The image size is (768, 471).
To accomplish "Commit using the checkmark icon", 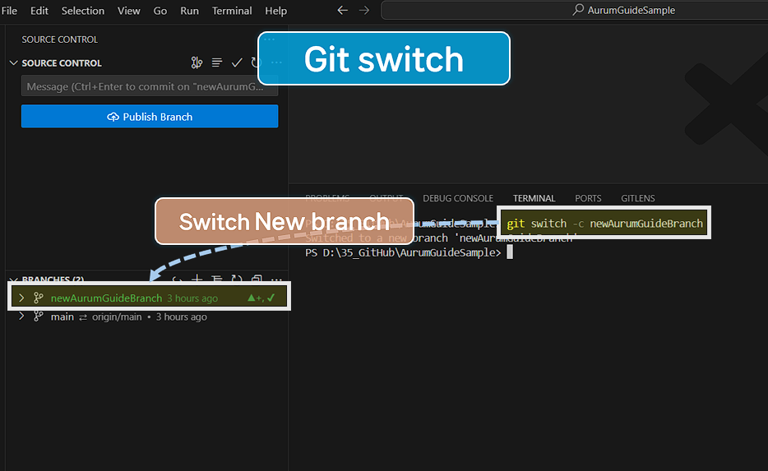I will pos(237,62).
